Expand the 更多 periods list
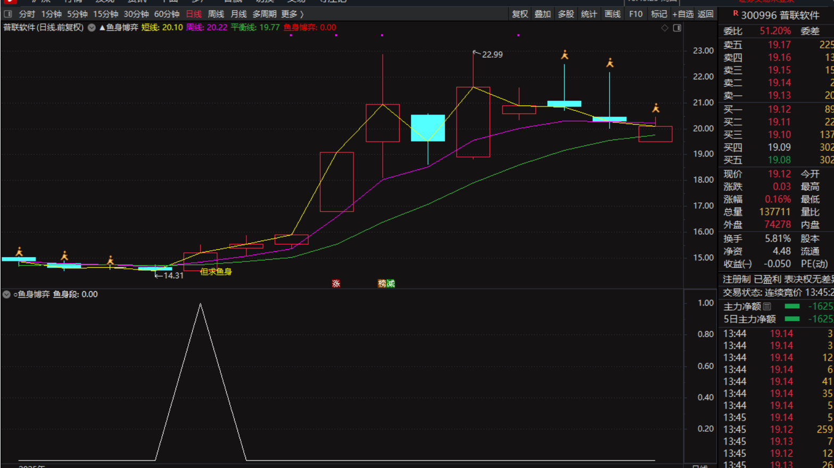 tap(292, 14)
